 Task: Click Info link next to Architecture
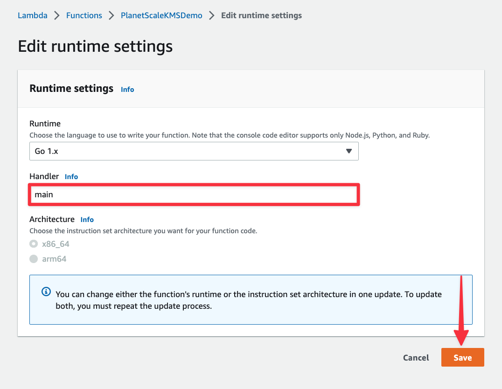pyautogui.click(x=87, y=220)
